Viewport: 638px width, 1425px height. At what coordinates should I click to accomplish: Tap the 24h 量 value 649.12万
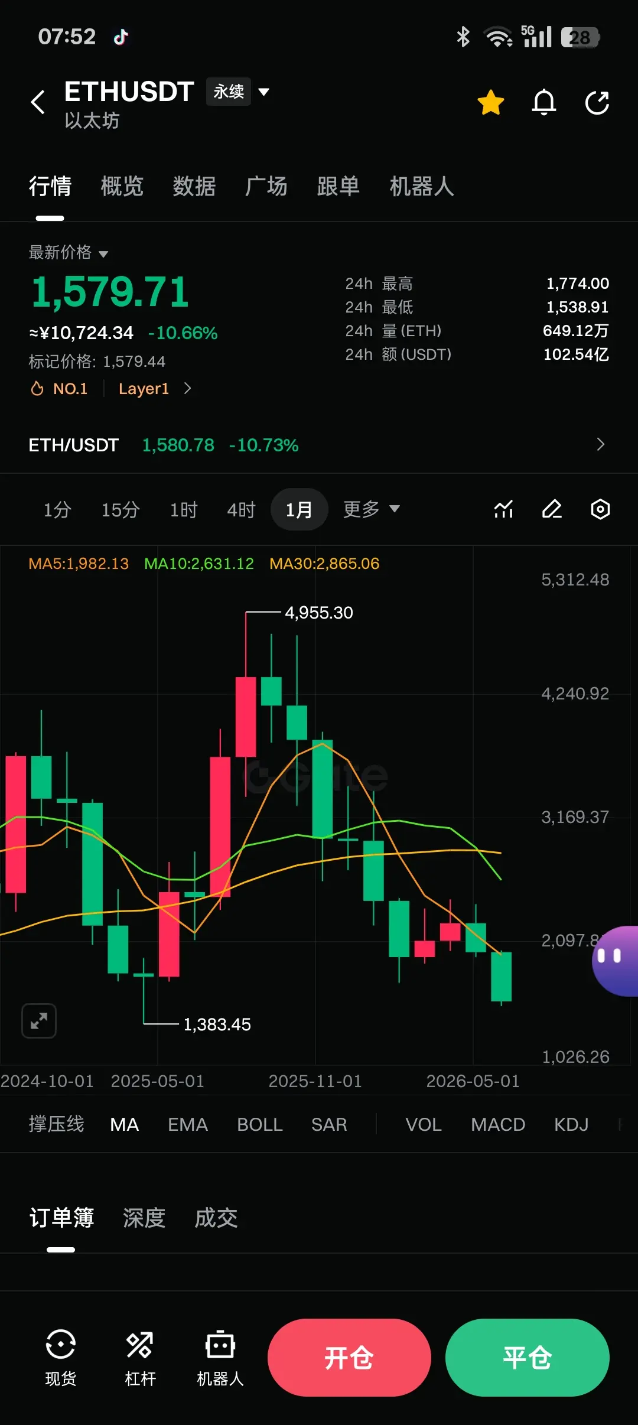576,331
